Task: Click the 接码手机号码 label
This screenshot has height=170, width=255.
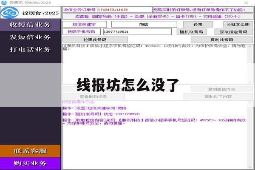Action: [82, 32]
